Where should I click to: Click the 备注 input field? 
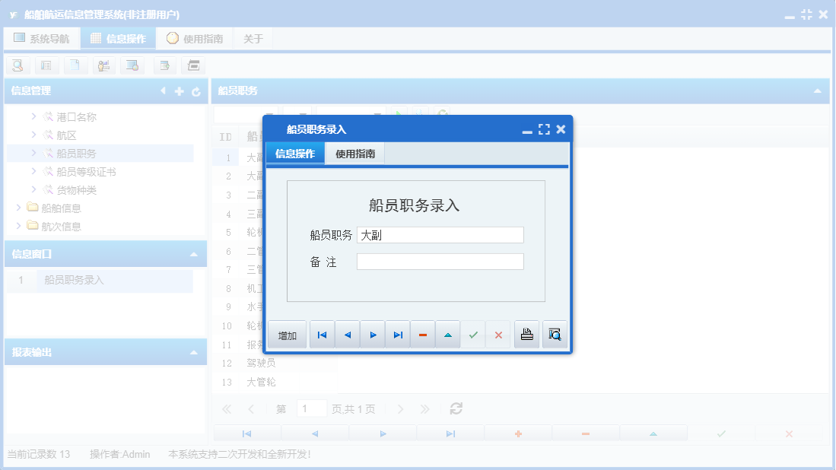pyautogui.click(x=440, y=261)
